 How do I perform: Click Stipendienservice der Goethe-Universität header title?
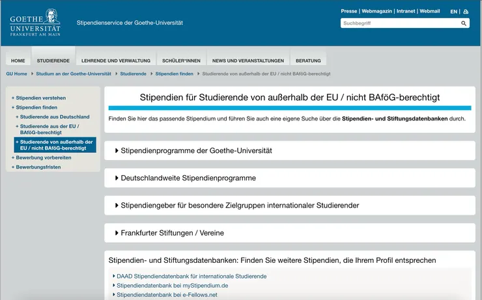tap(130, 23)
